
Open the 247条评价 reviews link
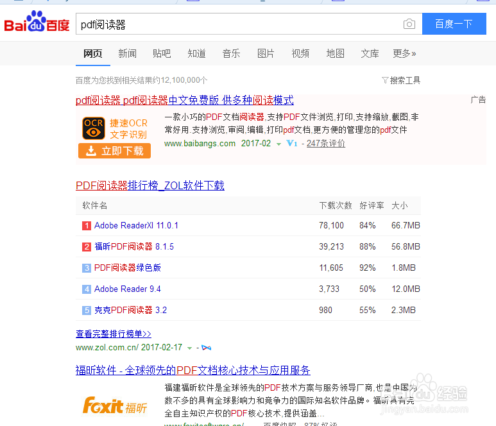[x=325, y=144]
